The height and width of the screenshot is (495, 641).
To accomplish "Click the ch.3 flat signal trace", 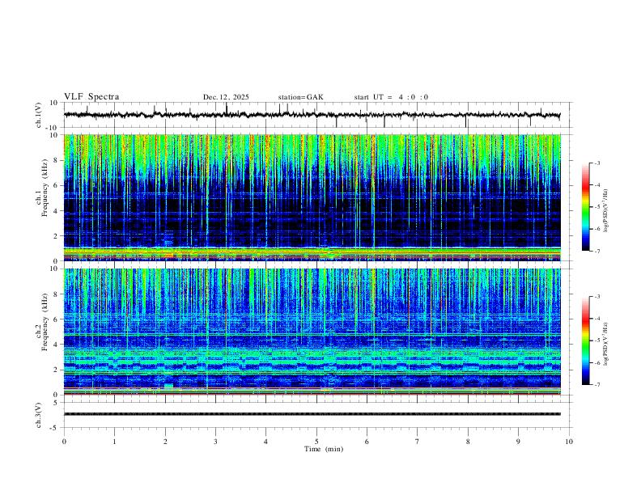I will [x=312, y=414].
